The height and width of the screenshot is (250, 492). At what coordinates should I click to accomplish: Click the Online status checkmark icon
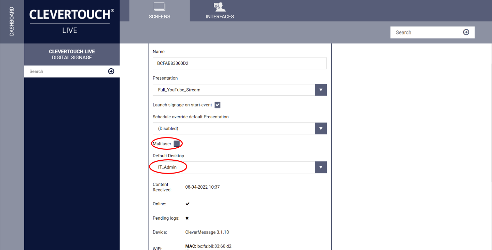[x=187, y=204]
